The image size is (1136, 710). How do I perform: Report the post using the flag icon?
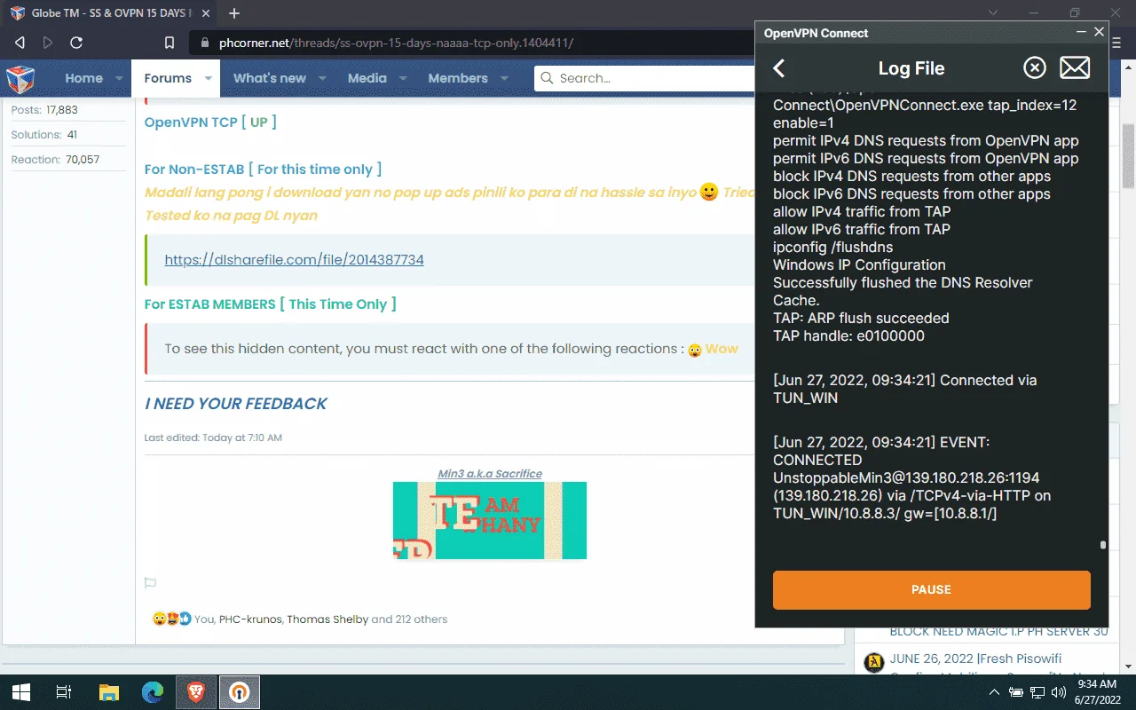pos(151,583)
